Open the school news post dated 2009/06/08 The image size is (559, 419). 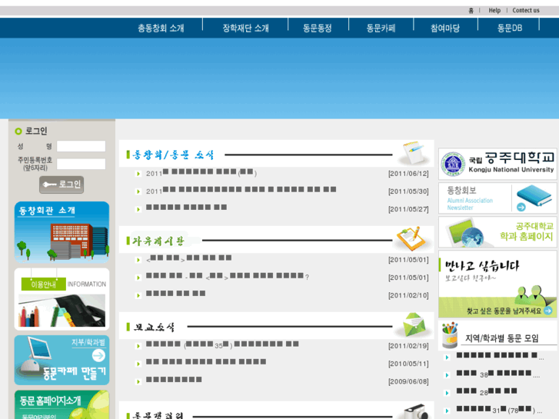[x=174, y=380]
